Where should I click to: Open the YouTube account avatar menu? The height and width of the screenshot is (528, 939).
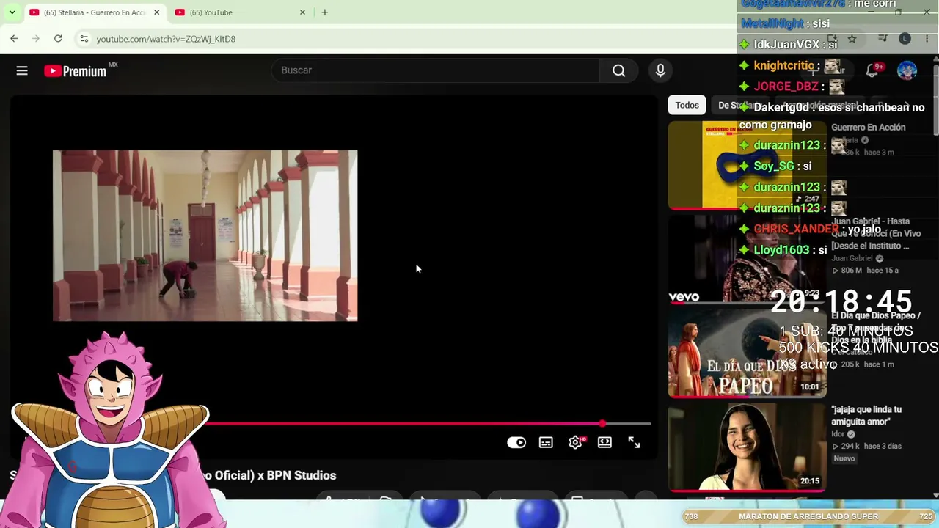[907, 70]
